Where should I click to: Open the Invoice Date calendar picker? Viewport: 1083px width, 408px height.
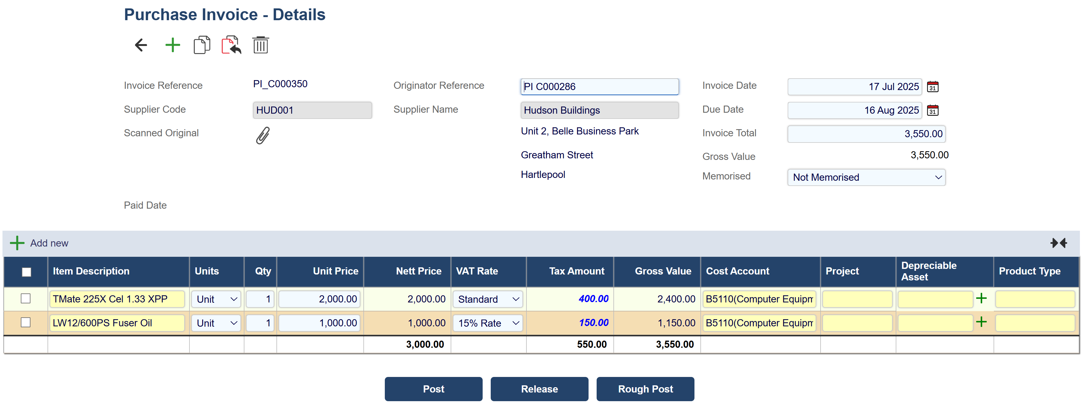932,87
